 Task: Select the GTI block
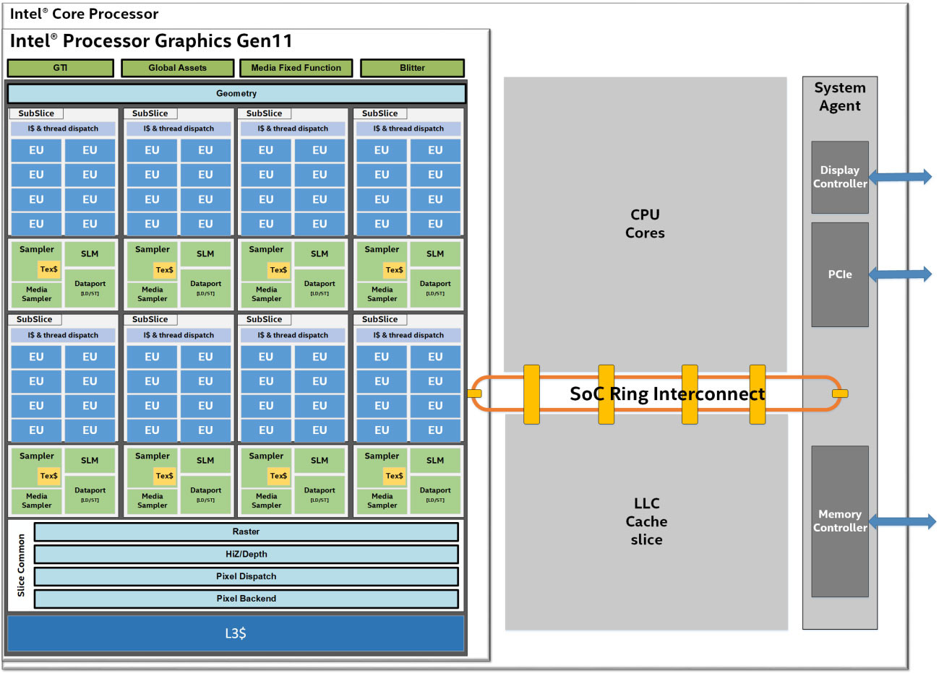point(60,68)
